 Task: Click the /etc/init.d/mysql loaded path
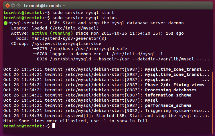coord(74,28)
